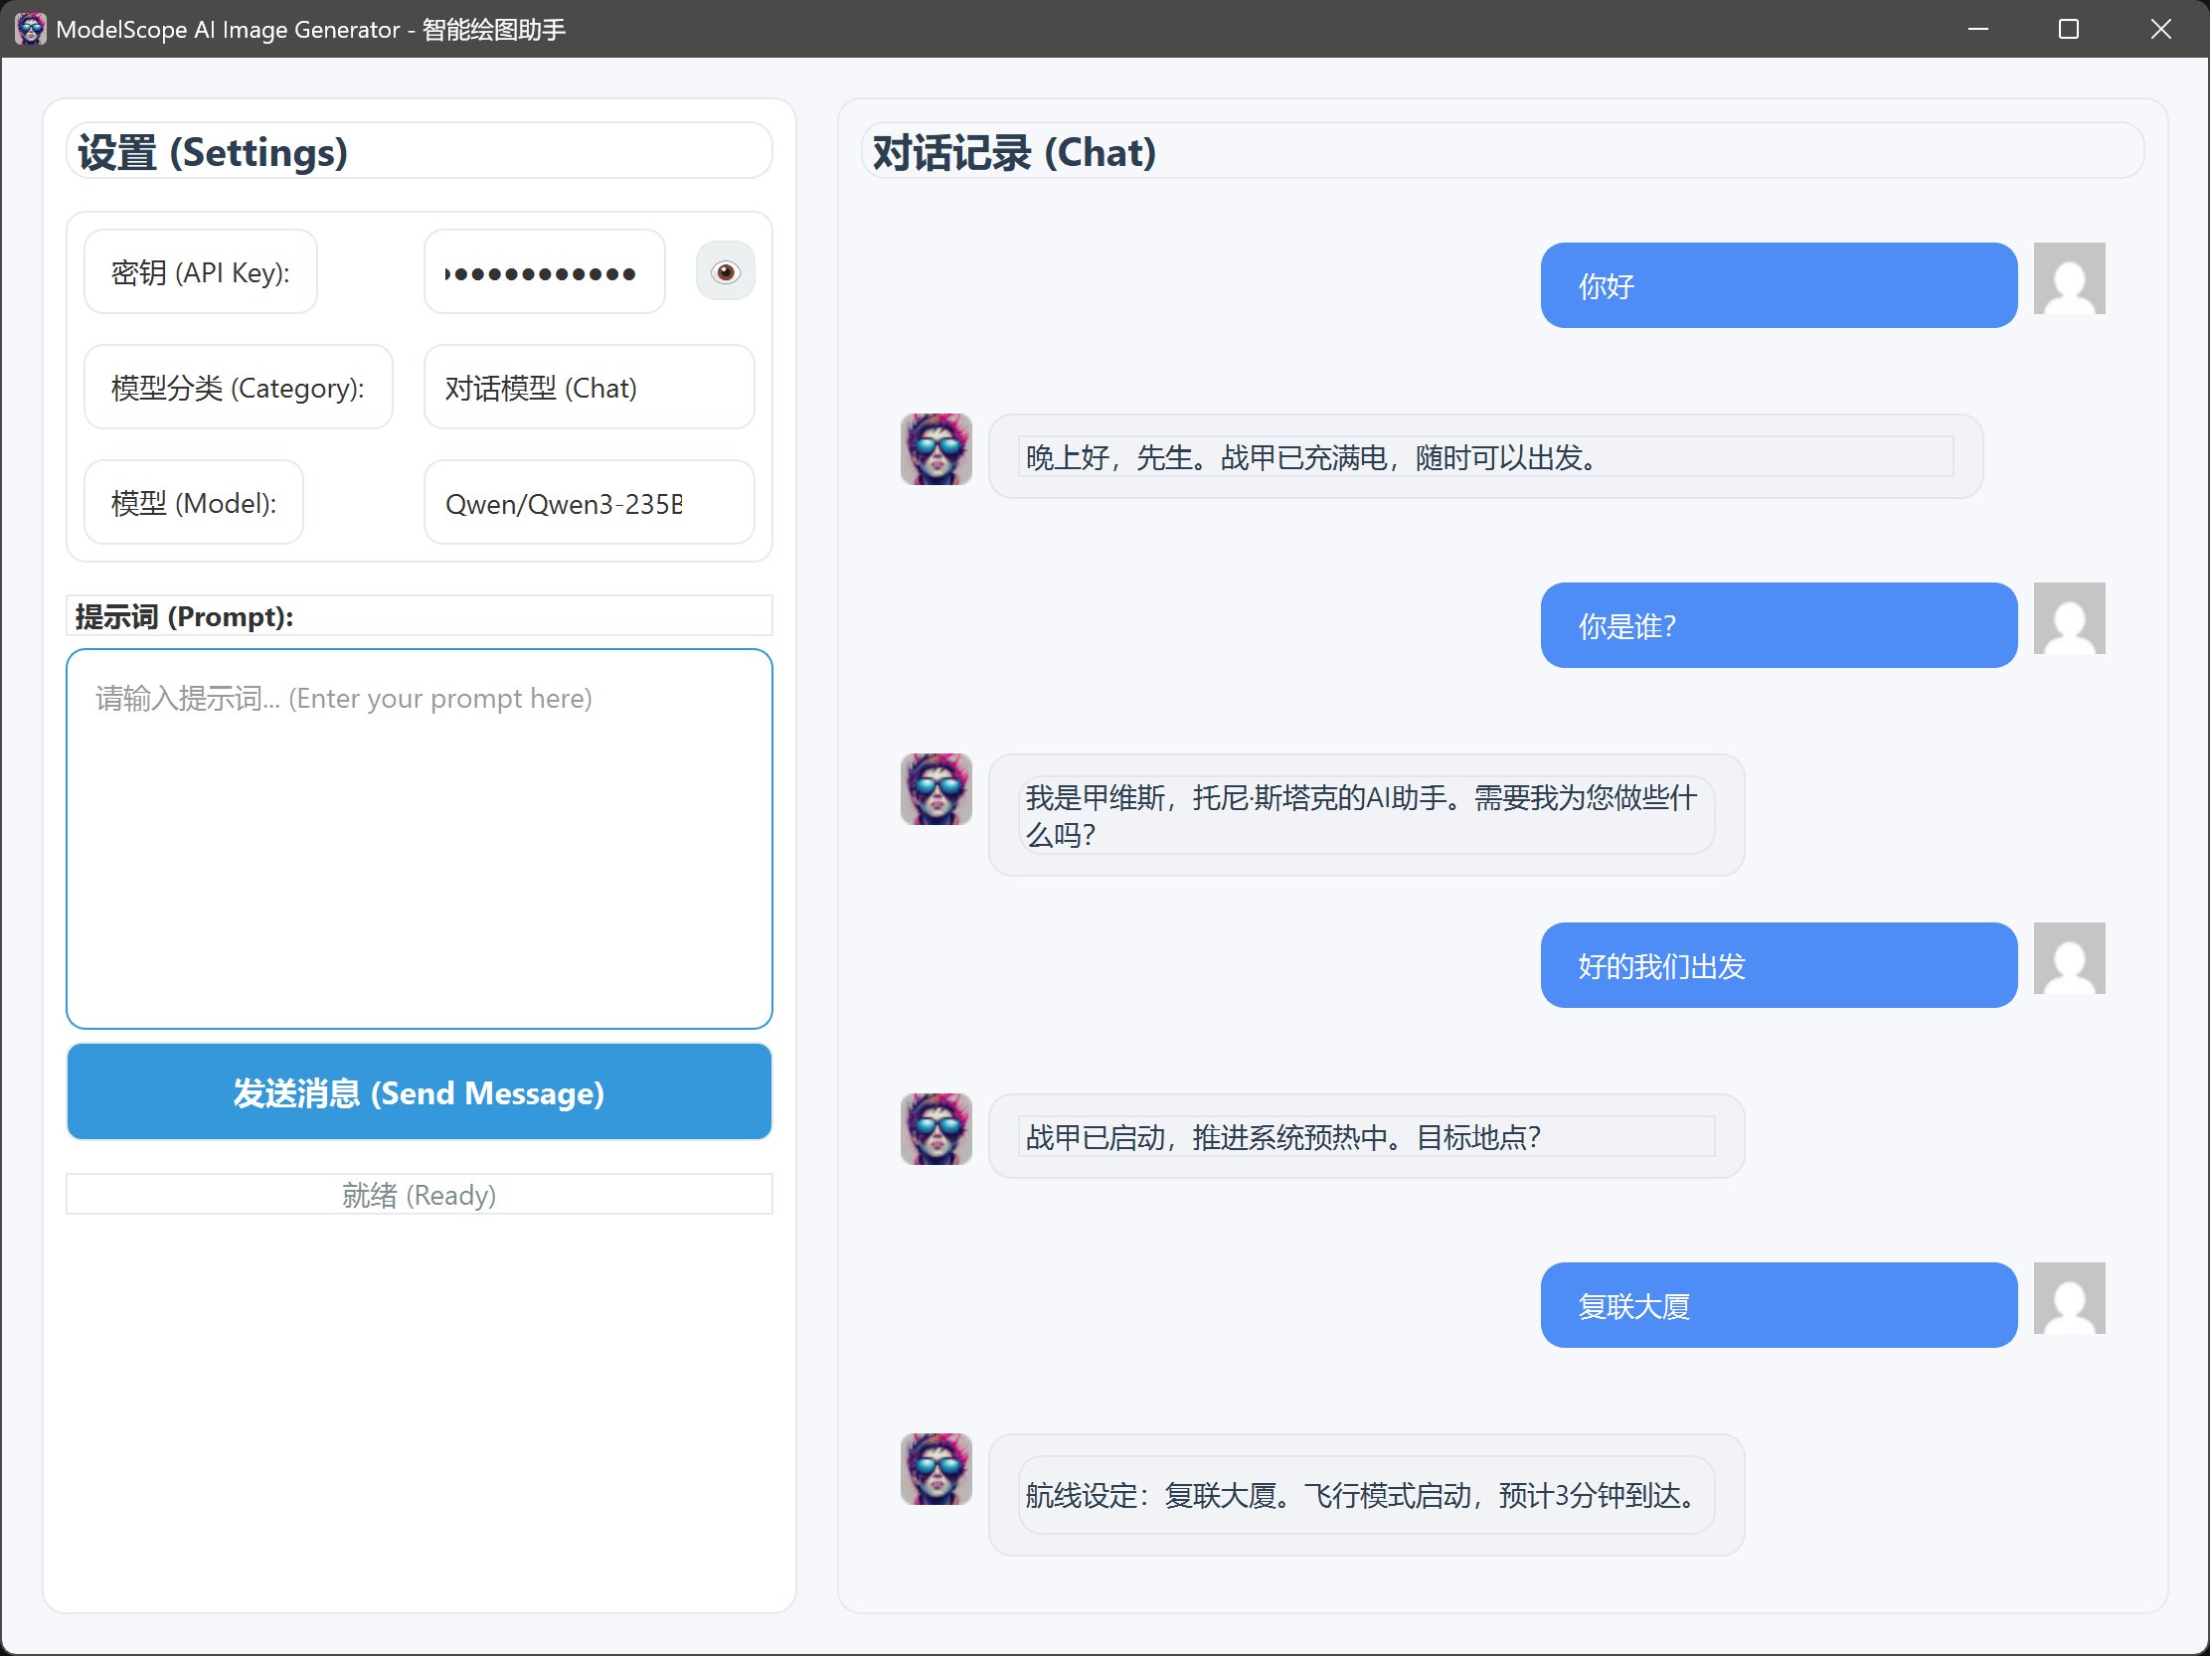Click the 复联大厦 user message bubble
The width and height of the screenshot is (2210, 1656).
pos(1779,1305)
